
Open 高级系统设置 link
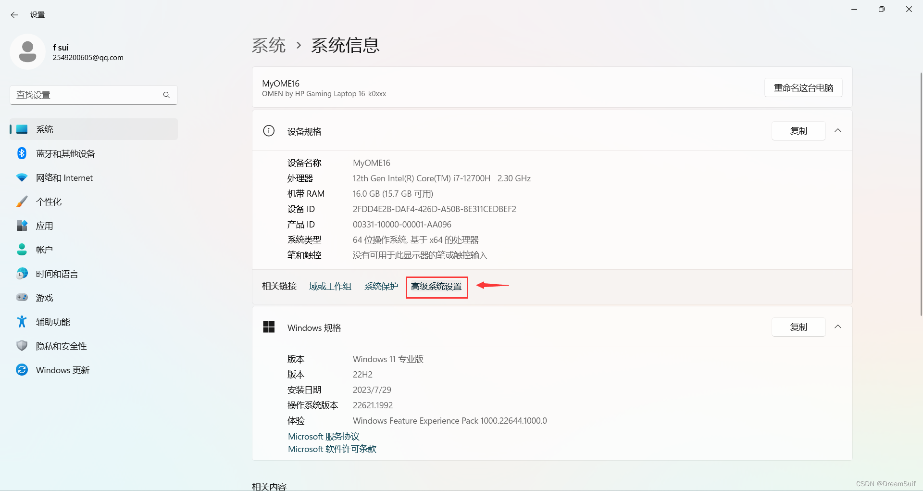click(437, 287)
